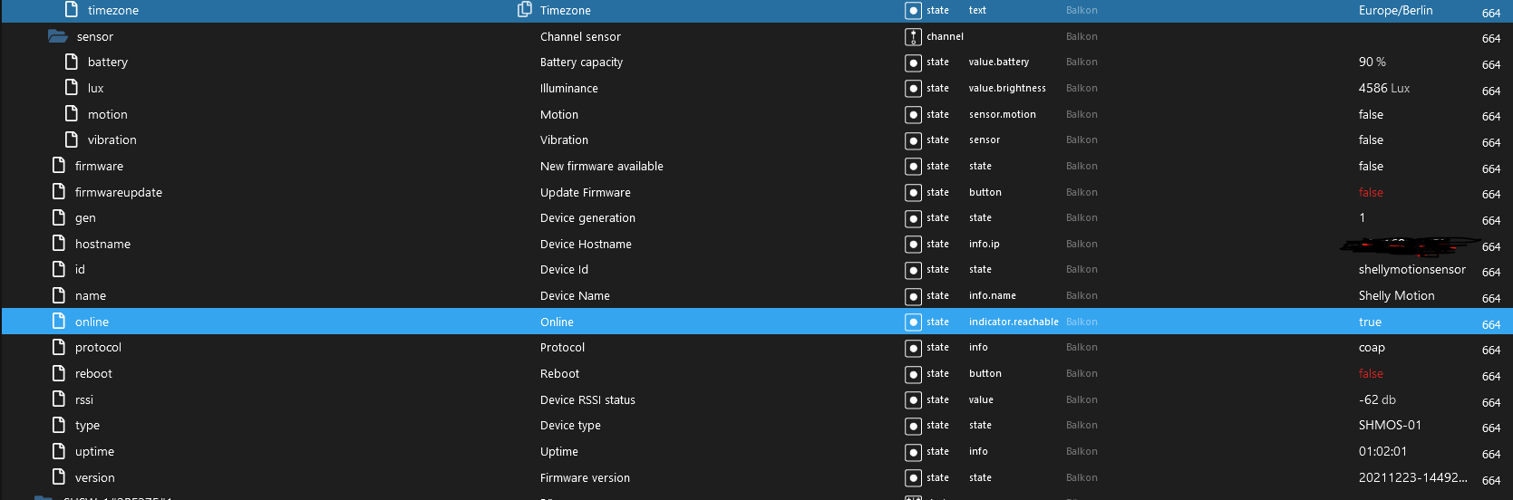Click the info.name role text
Image resolution: width=1513 pixels, height=500 pixels.
tap(992, 295)
